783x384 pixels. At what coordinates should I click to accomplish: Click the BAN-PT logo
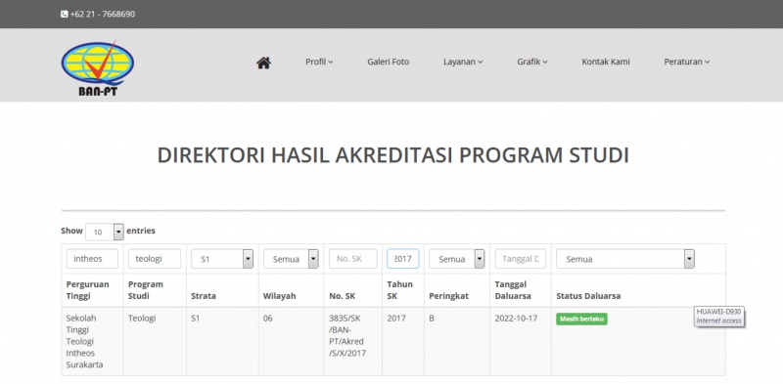tap(97, 67)
